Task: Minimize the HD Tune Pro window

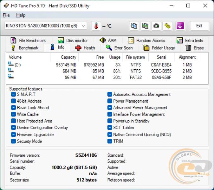Action: pos(172,6)
